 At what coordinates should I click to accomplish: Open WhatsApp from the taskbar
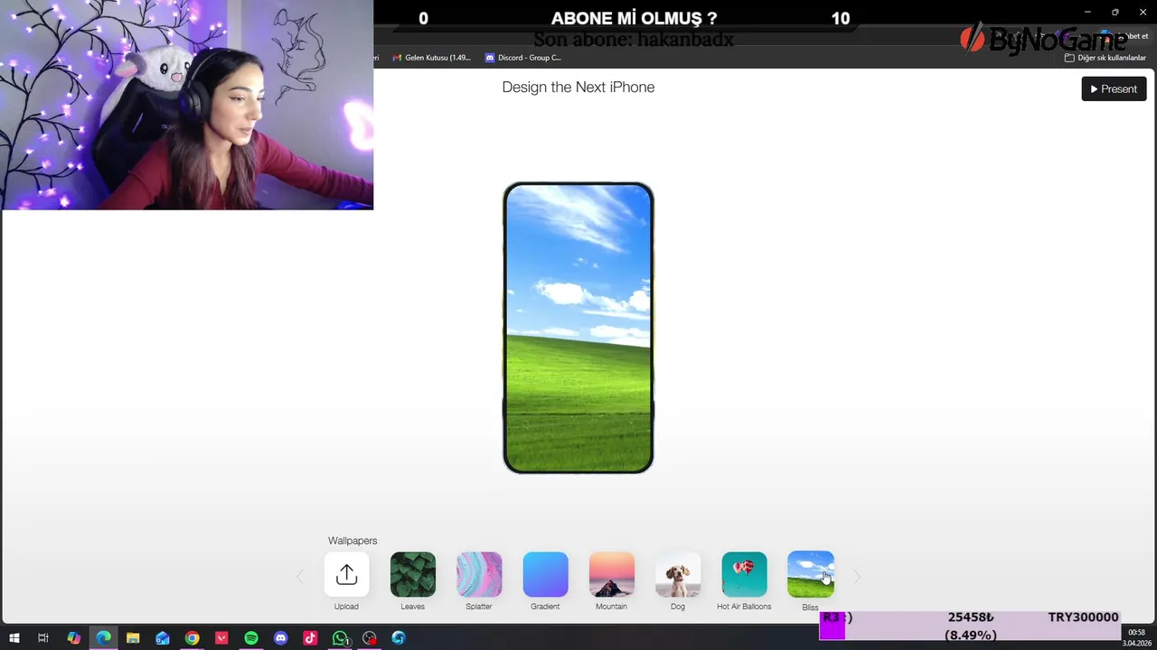point(340,638)
